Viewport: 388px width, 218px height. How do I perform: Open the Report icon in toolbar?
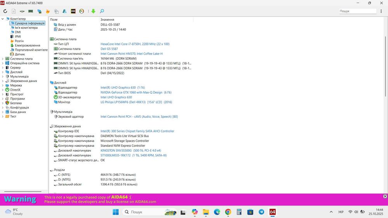pyautogui.click(x=14, y=11)
